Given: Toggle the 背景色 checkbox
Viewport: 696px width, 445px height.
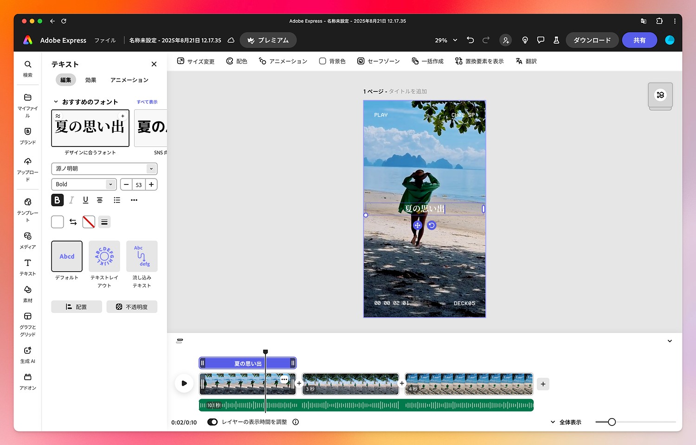Looking at the screenshot, I should 322,61.
